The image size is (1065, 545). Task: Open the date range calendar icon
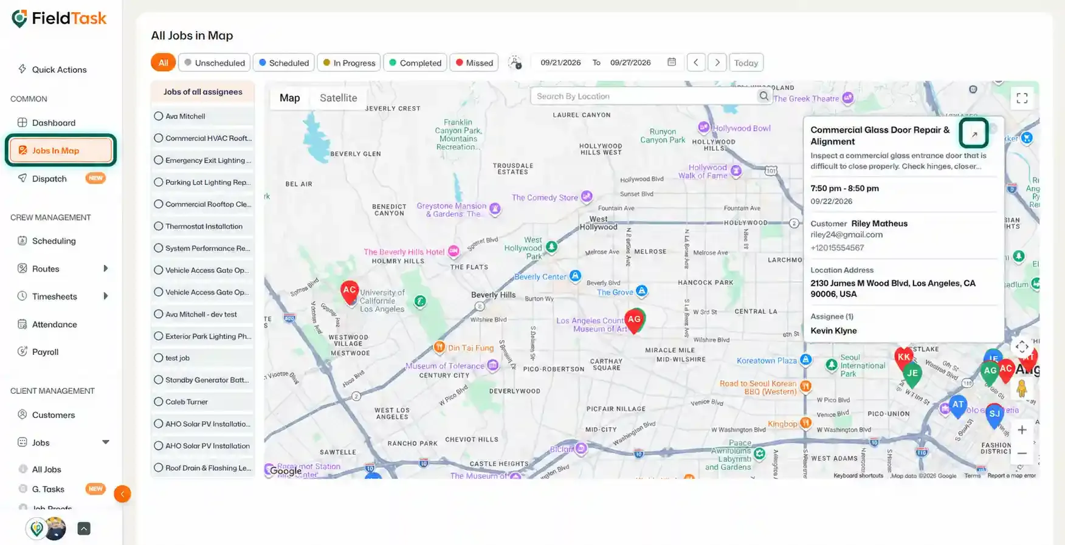pyautogui.click(x=672, y=62)
